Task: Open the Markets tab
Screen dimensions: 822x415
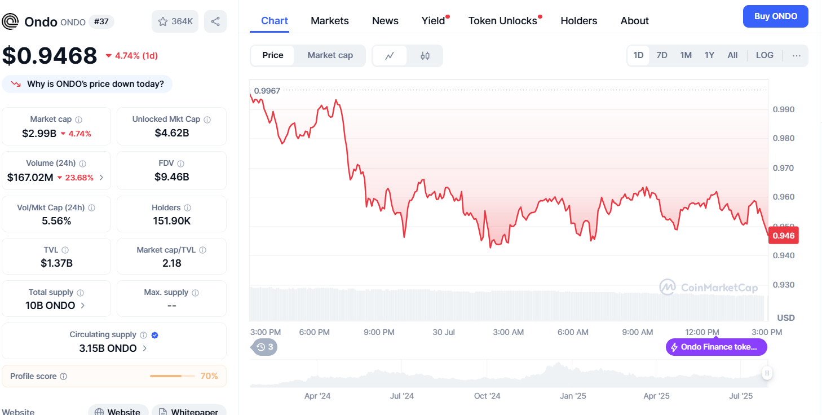Action: 330,21
